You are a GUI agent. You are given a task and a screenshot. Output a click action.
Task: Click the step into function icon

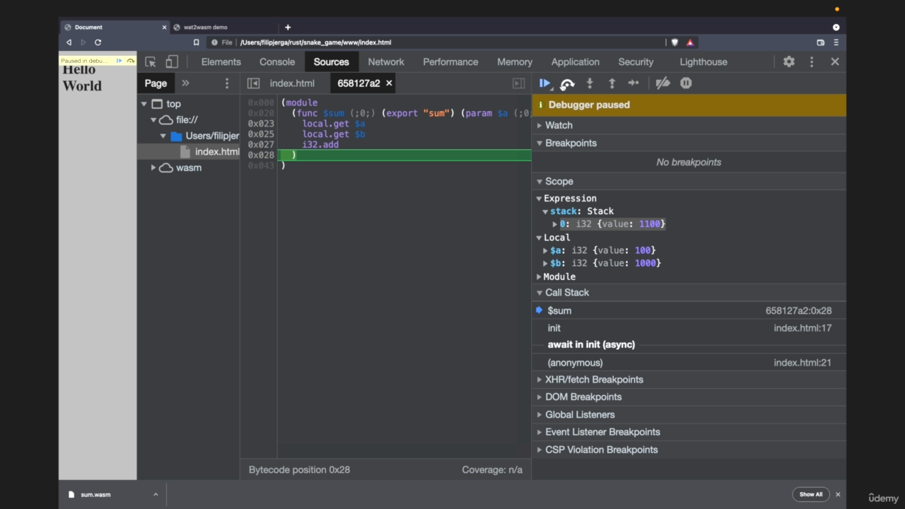pyautogui.click(x=590, y=83)
